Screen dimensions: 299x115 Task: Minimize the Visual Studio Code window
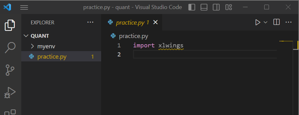coord(245,7)
